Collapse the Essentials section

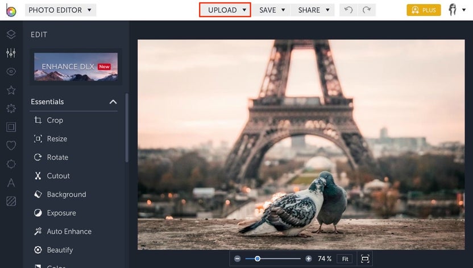coord(113,102)
